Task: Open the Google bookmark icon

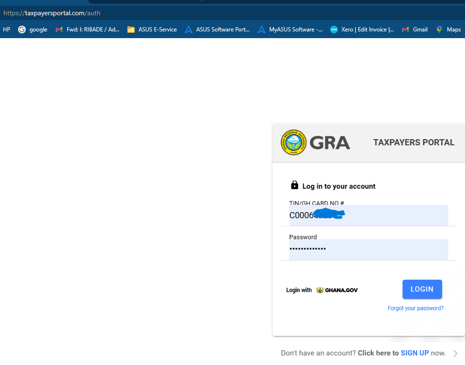Action: click(22, 30)
